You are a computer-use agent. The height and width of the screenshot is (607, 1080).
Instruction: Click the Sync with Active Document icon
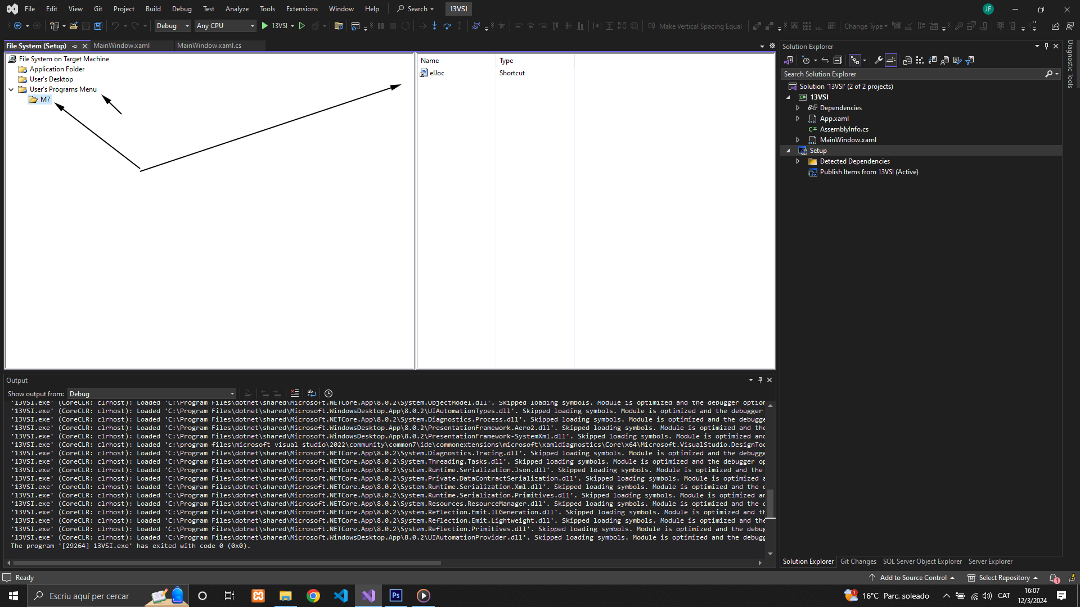[825, 60]
